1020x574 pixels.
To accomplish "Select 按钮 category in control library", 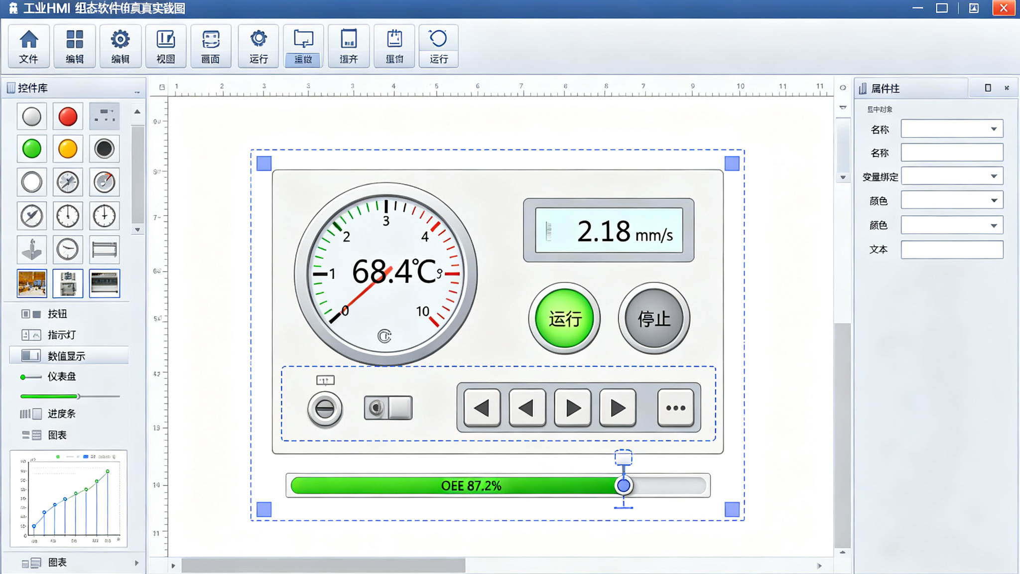I will (x=69, y=314).
